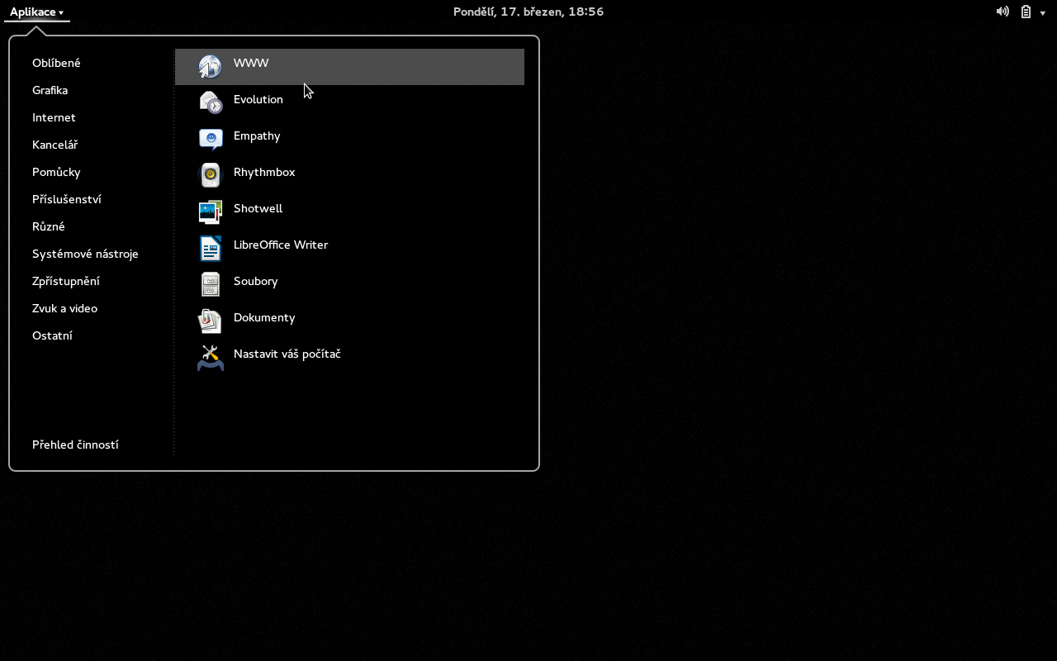Click the LibreOffice Writer text label
This screenshot has width=1057, height=661.
coord(281,245)
